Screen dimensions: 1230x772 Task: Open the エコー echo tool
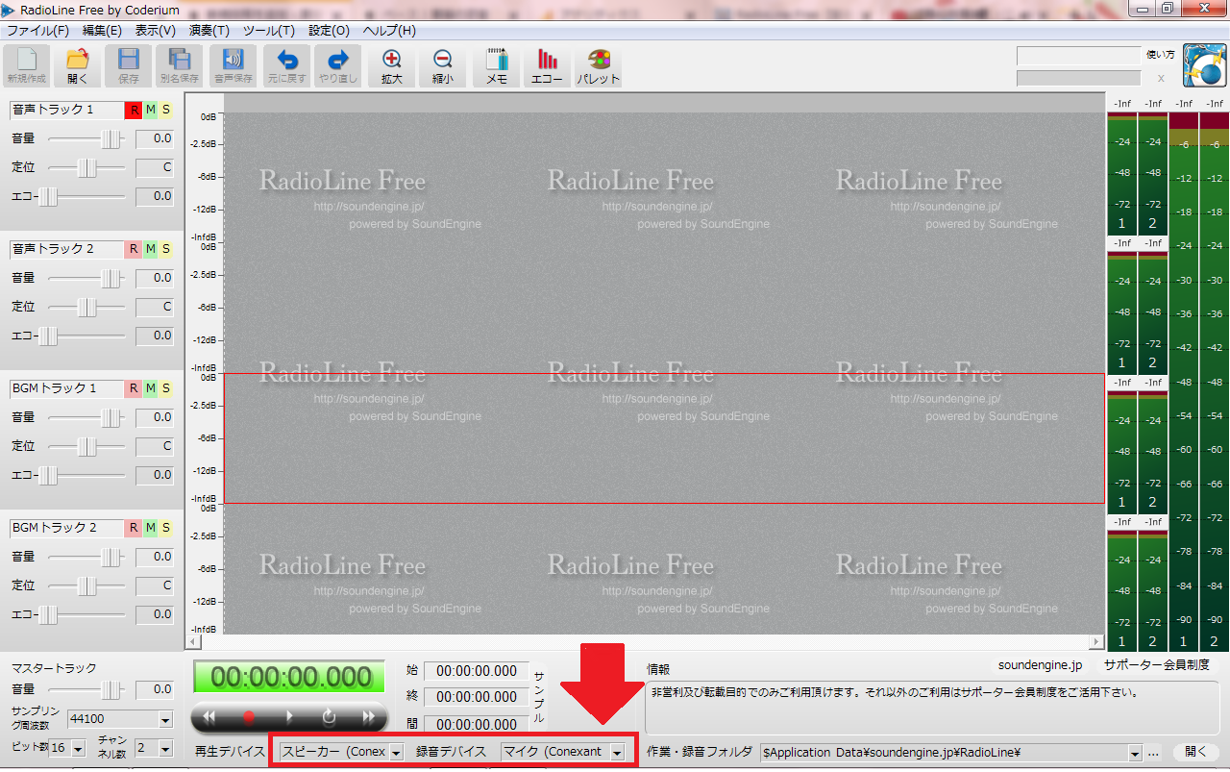[x=547, y=65]
